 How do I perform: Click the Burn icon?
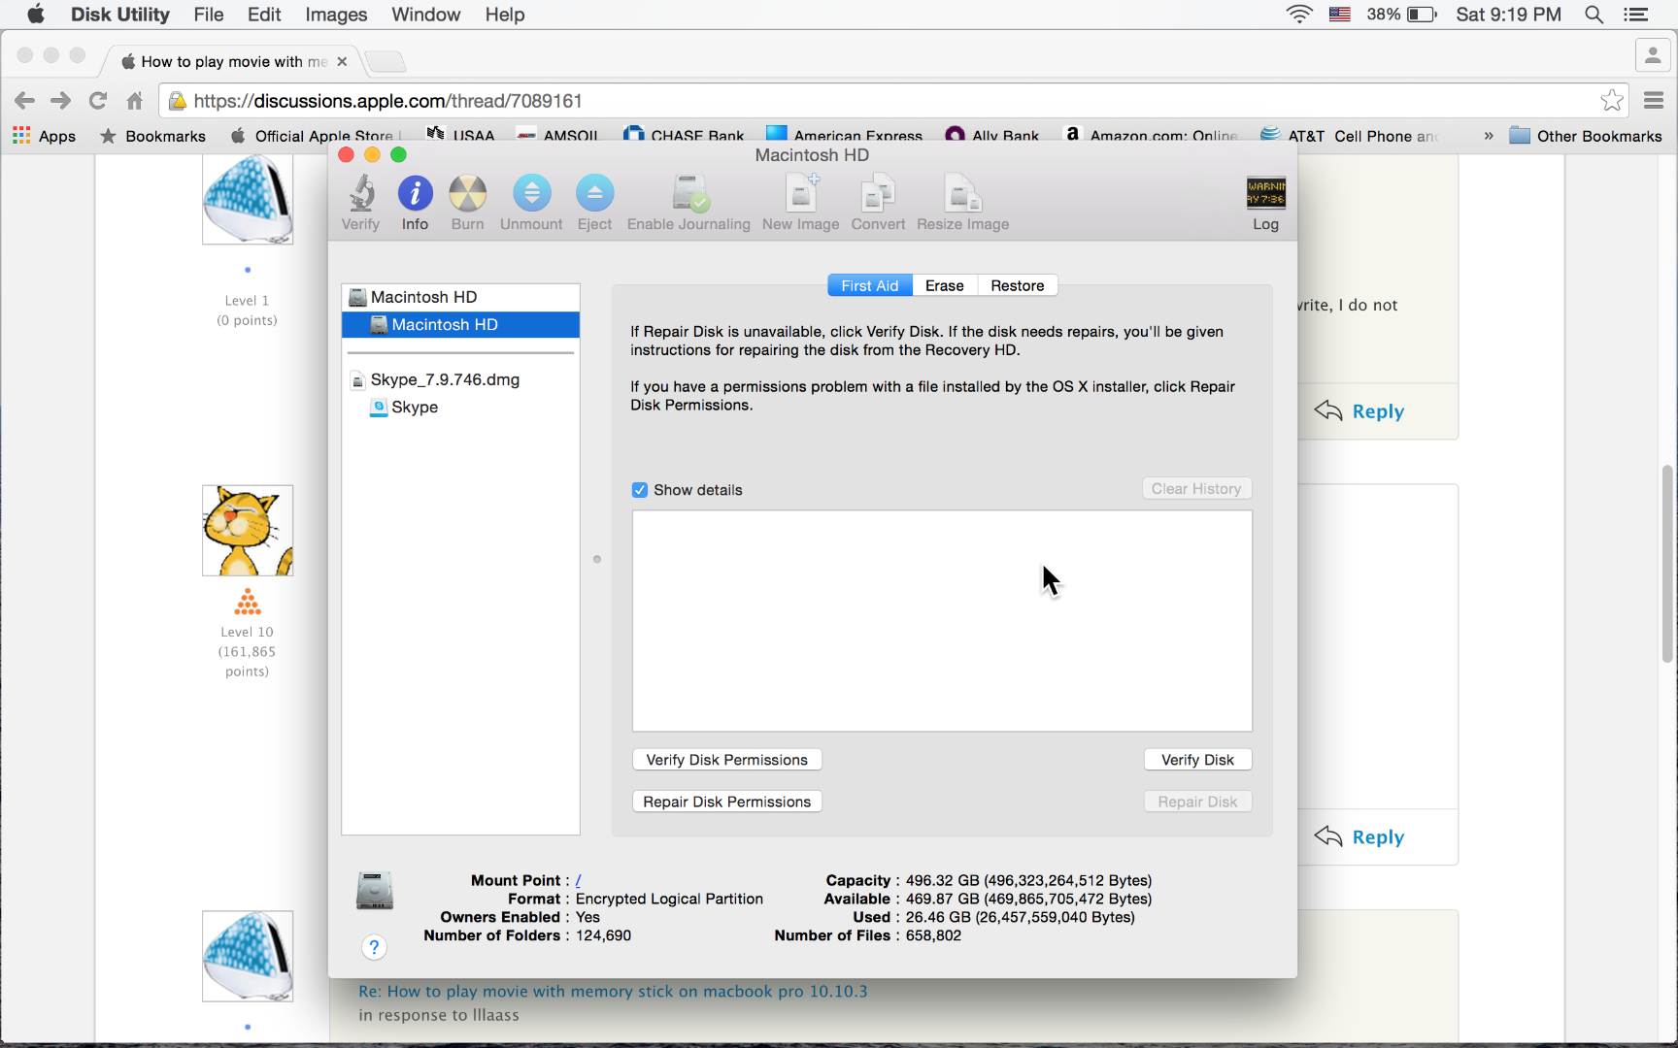click(x=467, y=199)
